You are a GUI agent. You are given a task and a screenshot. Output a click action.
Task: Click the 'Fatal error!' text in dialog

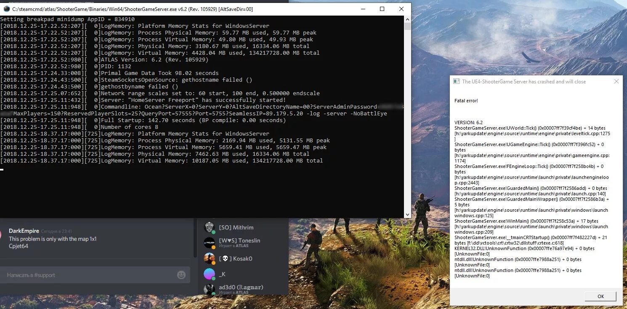pyautogui.click(x=466, y=101)
